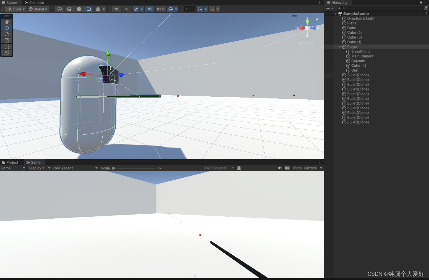Toggle 2D view mode in the Scene toolbar
This screenshot has width=429, height=280.
tap(116, 9)
